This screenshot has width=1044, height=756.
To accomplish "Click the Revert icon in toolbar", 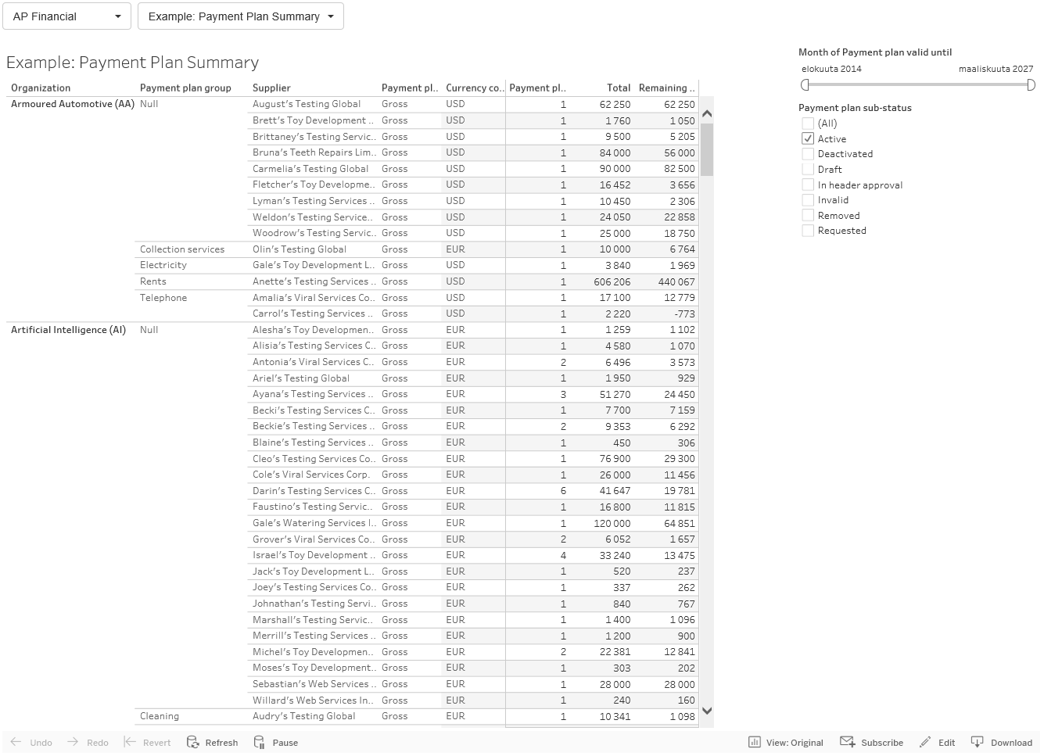I will point(130,742).
